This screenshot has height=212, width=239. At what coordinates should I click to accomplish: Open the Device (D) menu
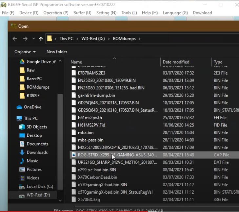[29, 13]
